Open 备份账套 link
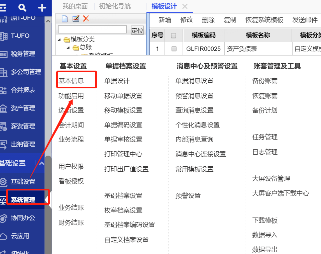Viewport: 321px width, 254px height. (x=265, y=81)
